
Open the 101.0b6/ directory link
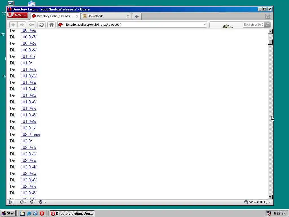click(x=29, y=102)
